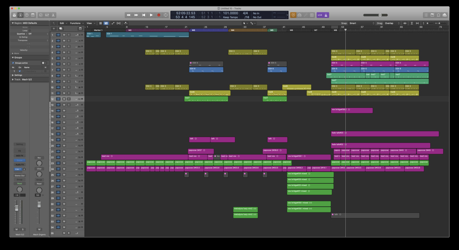This screenshot has width=459, height=250.
Task: Open the media Browsers
Action: tap(445, 15)
